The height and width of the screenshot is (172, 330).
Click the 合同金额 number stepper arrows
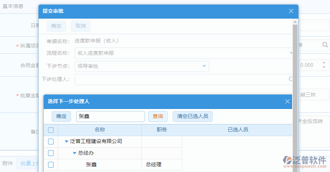click(324, 65)
